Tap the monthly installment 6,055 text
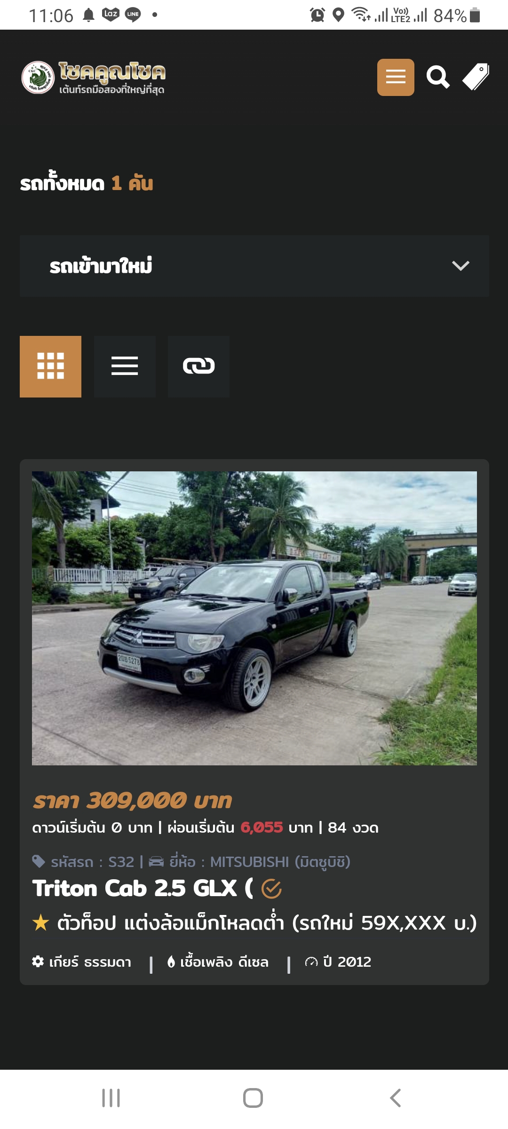The image size is (508, 1129). (262, 827)
